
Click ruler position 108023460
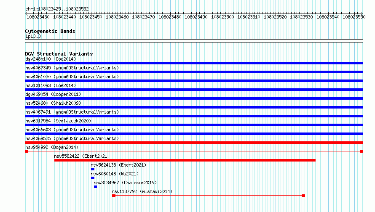tap(117, 17)
